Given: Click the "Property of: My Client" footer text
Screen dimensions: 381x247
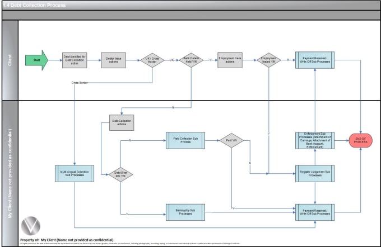Looking at the screenshot, I should [x=67, y=240].
